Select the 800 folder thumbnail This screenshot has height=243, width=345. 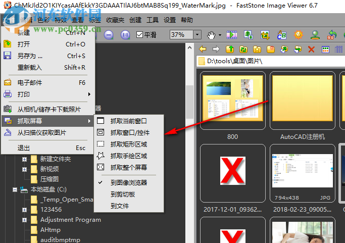[232, 101]
